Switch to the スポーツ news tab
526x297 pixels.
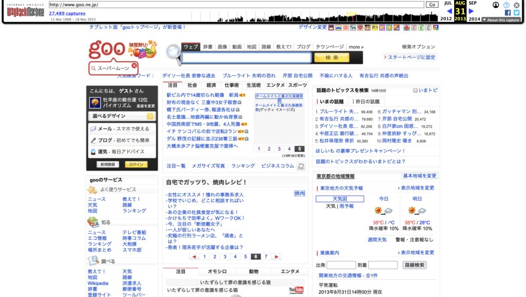point(297,85)
